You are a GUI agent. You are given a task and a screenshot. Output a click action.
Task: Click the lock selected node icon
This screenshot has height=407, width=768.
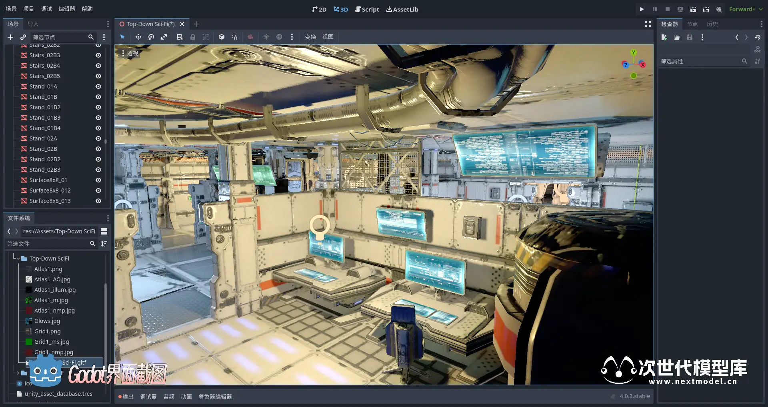tap(193, 37)
